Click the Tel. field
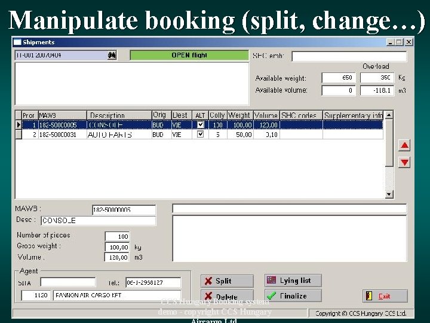The width and height of the screenshot is (430, 323). (153, 282)
